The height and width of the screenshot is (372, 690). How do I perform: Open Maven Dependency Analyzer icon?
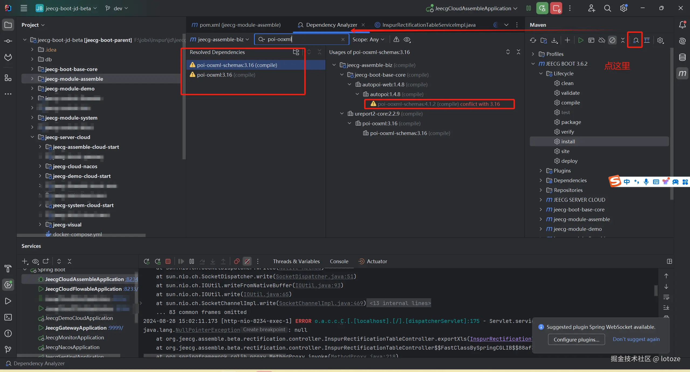tap(636, 40)
